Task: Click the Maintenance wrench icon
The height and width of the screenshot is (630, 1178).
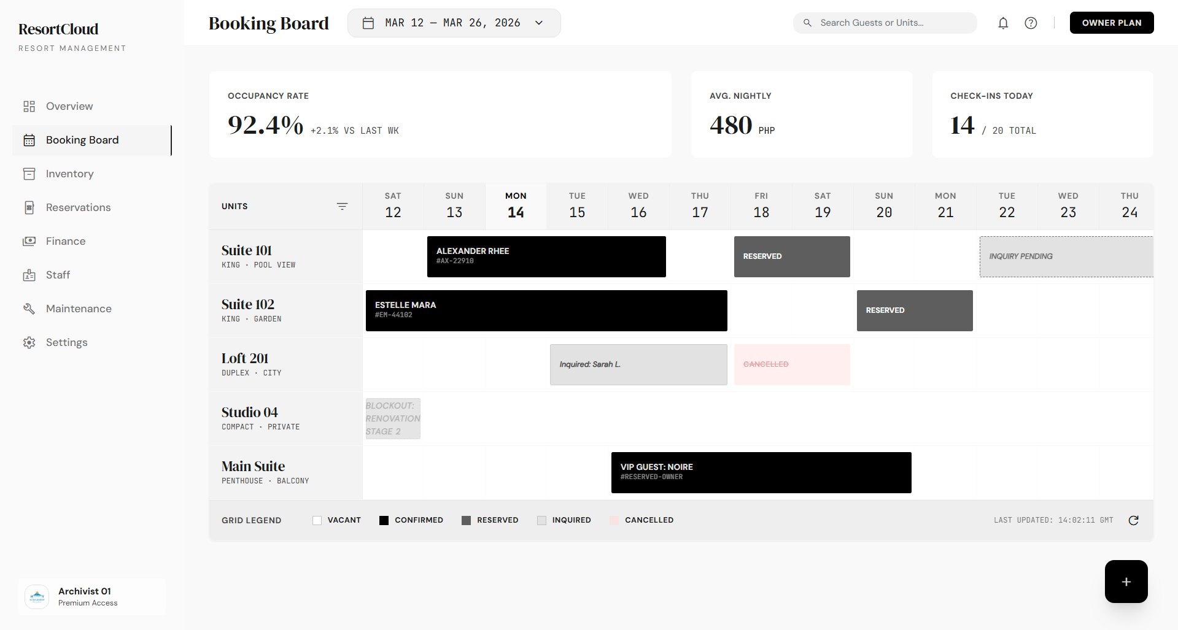Action: 29,309
